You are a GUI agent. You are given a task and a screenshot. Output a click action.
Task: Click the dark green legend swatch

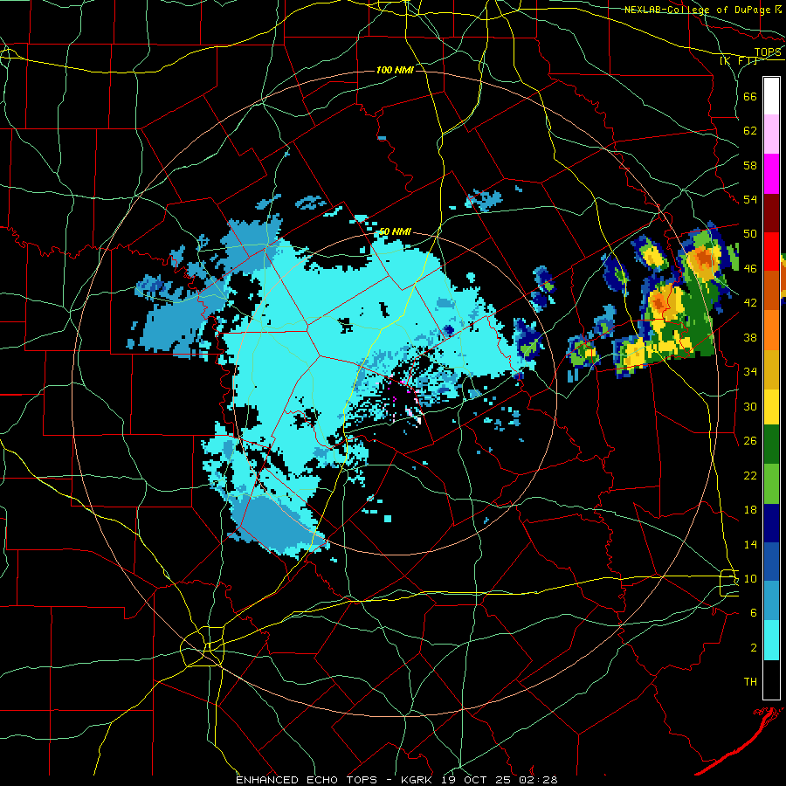click(x=771, y=445)
